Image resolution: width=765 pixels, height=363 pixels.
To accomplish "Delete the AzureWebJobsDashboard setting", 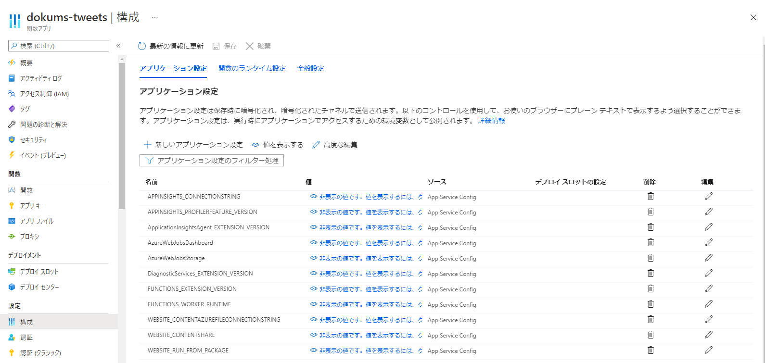I will pos(650,242).
